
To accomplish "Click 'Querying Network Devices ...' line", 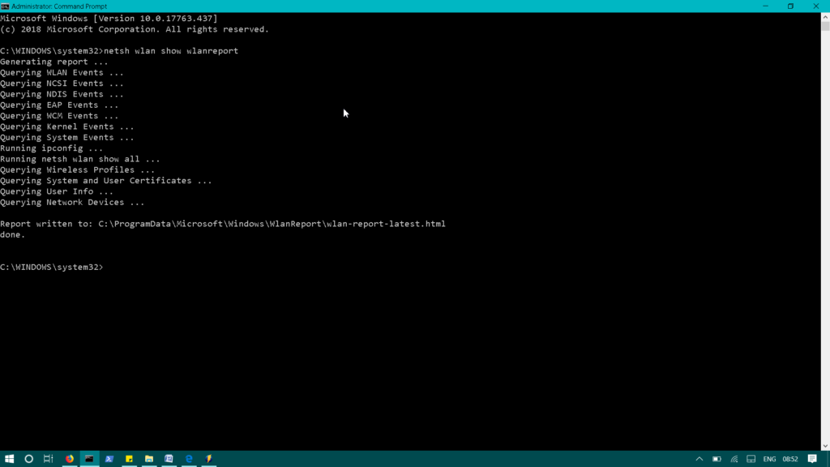I will coord(72,202).
